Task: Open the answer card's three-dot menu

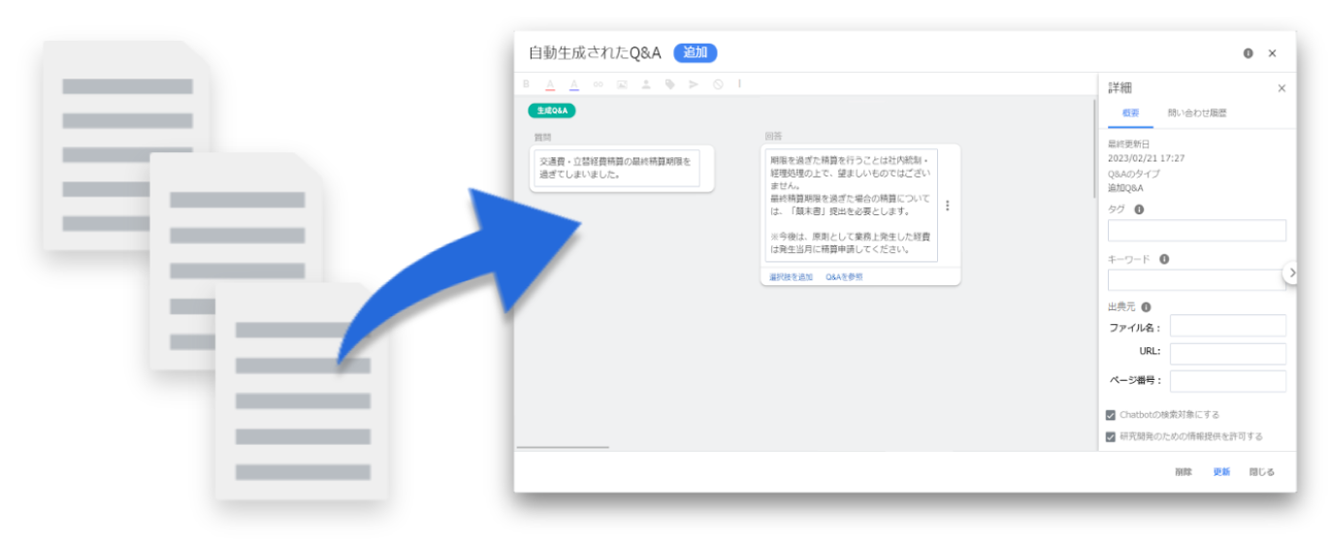Action: point(947,206)
